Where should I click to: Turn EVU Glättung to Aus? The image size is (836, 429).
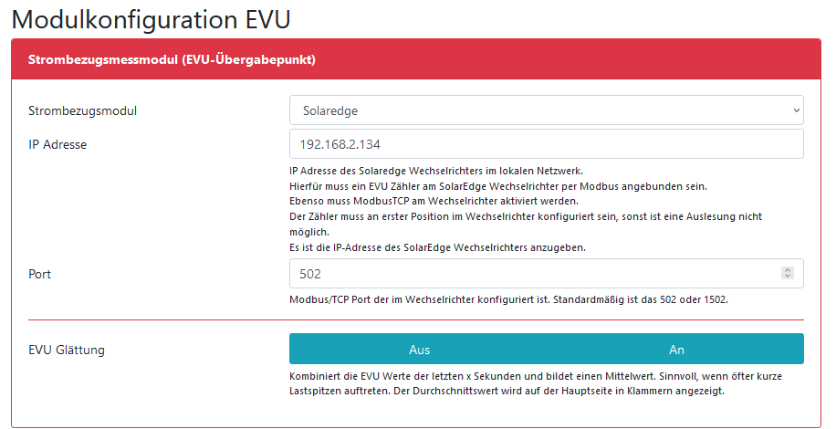point(419,350)
